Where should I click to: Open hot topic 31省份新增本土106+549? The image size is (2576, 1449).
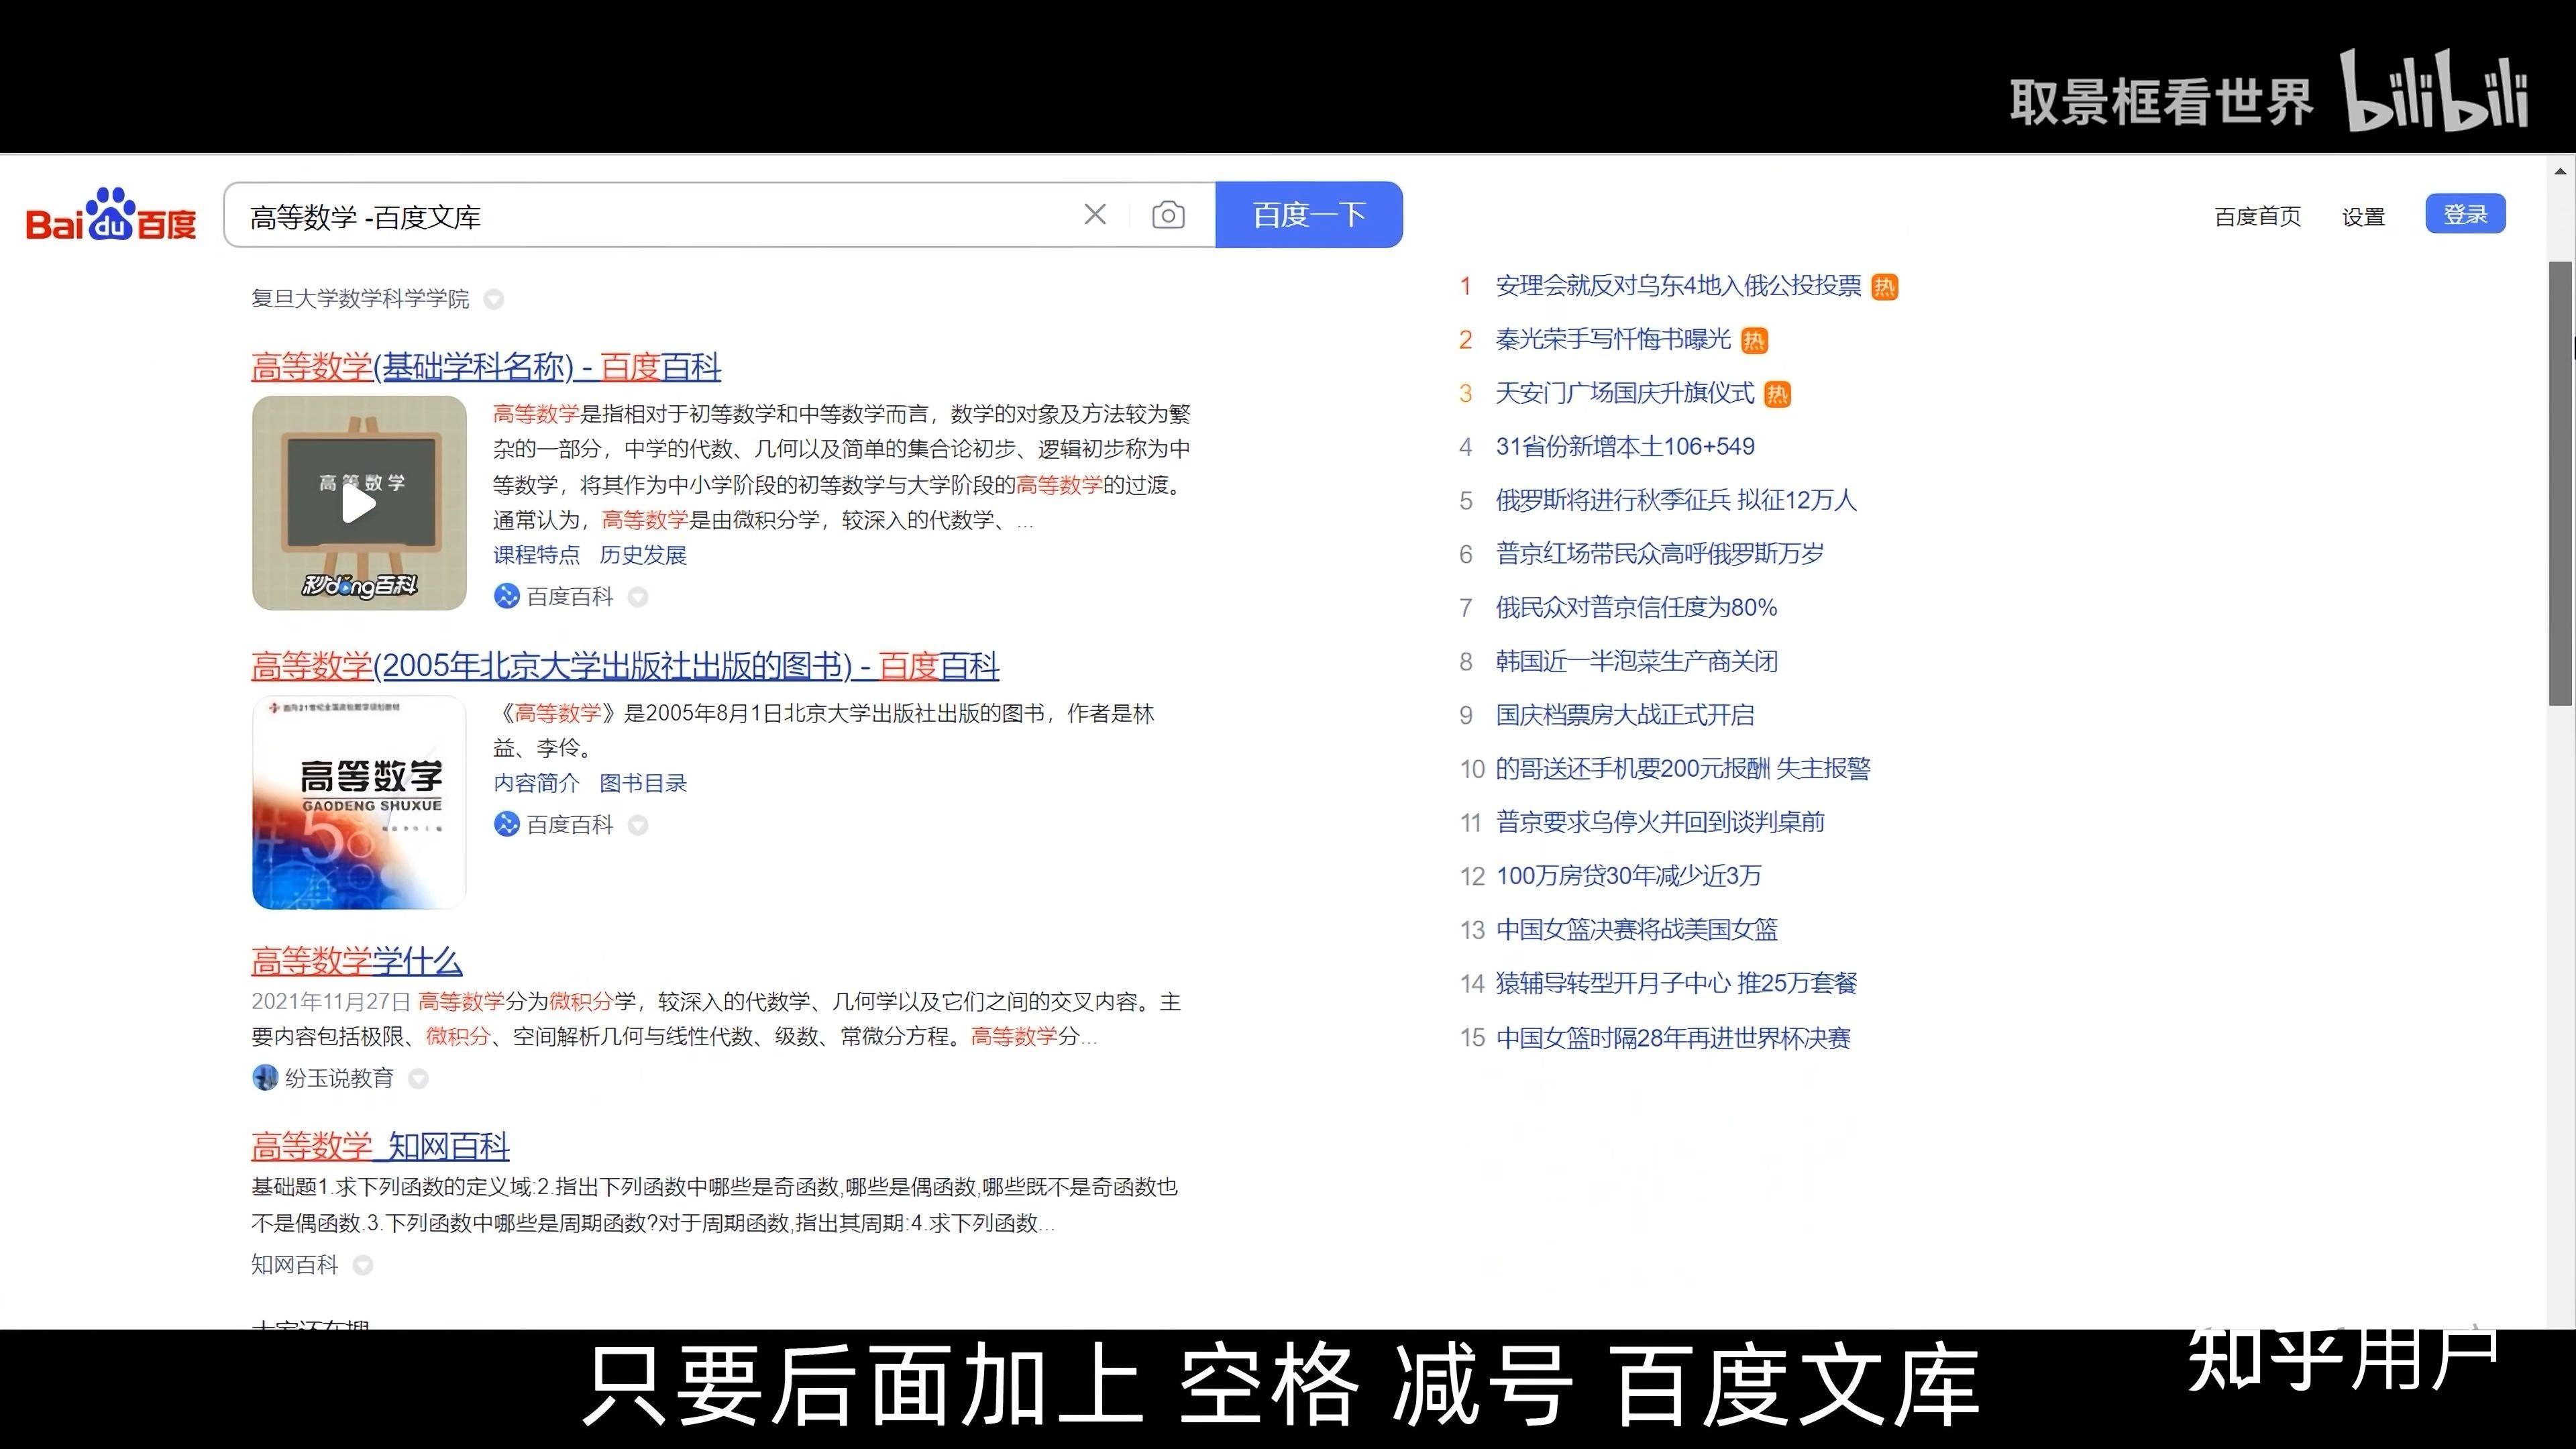1625,447
